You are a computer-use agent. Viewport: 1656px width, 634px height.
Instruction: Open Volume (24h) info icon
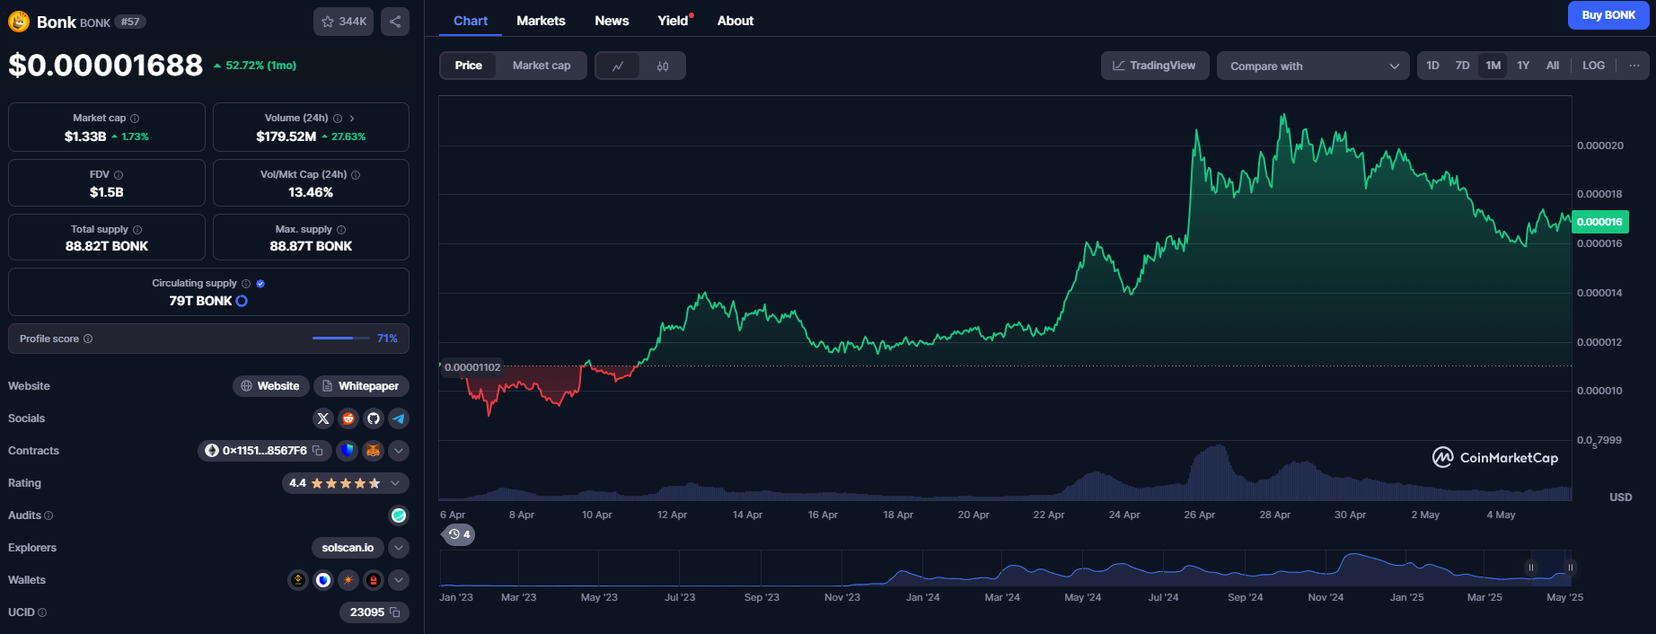338,119
